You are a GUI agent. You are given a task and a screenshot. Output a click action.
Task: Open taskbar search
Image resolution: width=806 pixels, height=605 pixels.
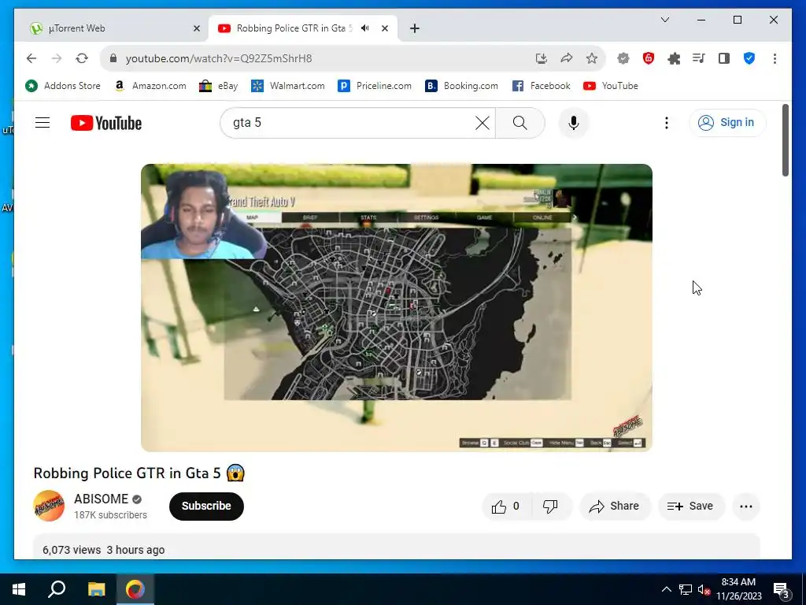(x=57, y=589)
